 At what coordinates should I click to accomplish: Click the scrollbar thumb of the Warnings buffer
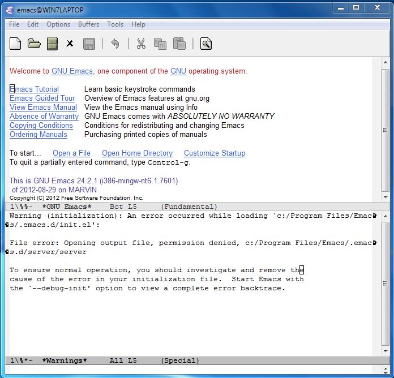point(385,284)
